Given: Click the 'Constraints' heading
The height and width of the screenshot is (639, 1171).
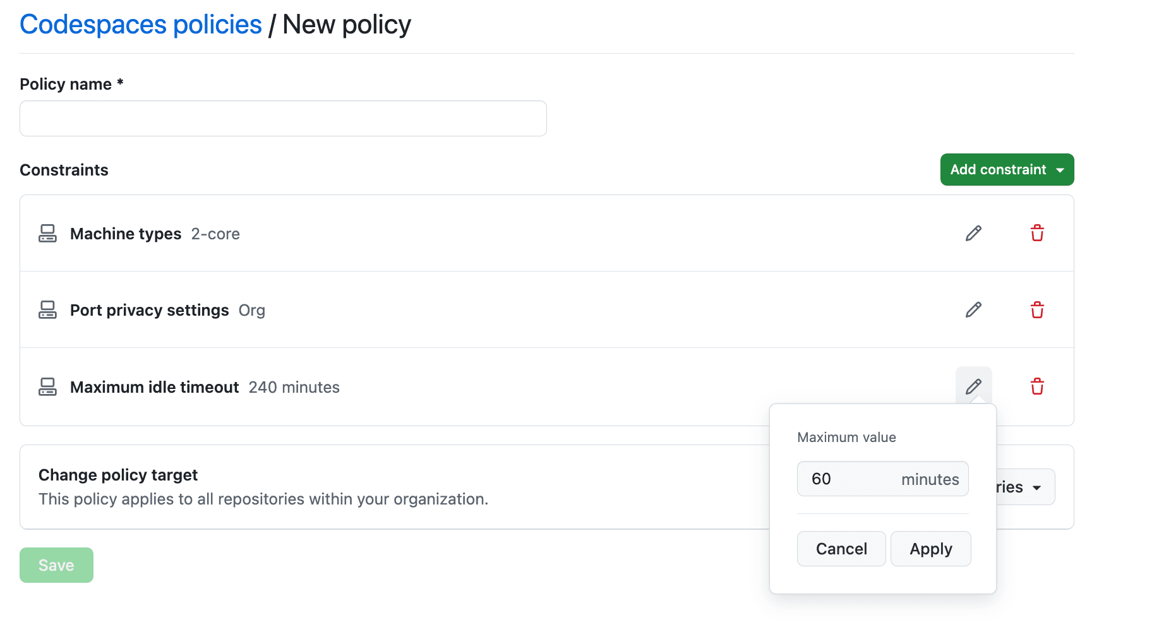Looking at the screenshot, I should coord(64,170).
